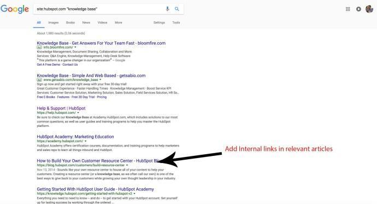Screen dimensions: 377x204
Task: Click the Pricing sitelink
Action: (x=102, y=97)
